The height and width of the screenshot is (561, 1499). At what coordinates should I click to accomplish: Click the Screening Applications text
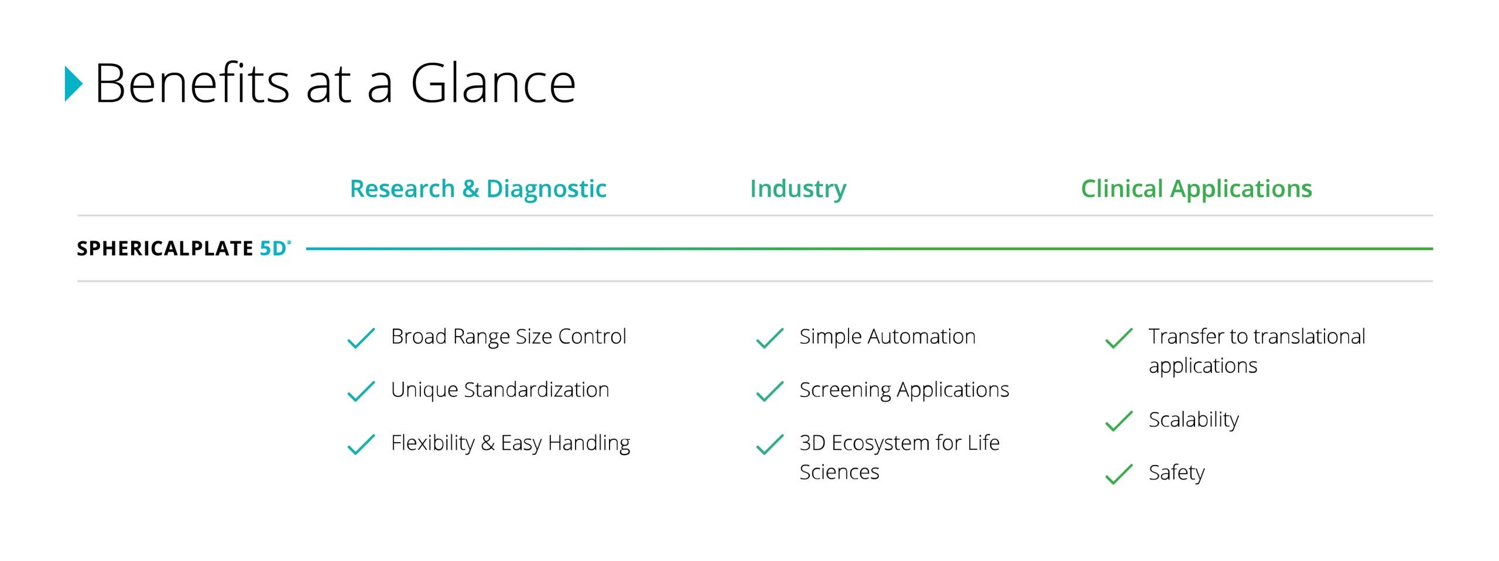click(x=904, y=390)
